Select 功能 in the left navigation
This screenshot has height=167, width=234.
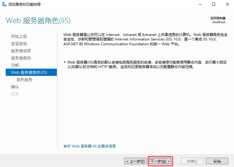point(15,65)
